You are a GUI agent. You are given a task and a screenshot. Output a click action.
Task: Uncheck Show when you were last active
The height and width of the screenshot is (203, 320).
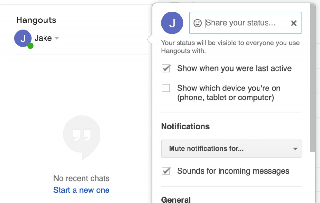pyautogui.click(x=166, y=68)
